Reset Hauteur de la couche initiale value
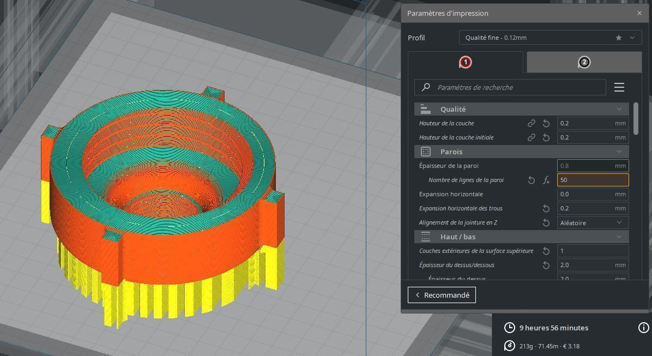Image resolution: width=652 pixels, height=356 pixels. coord(546,138)
